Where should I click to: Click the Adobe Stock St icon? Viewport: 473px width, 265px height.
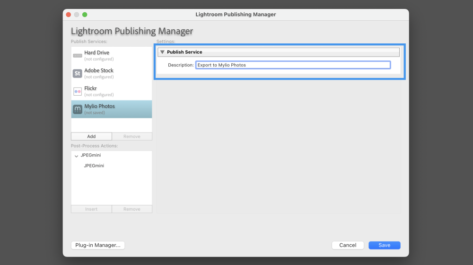pyautogui.click(x=78, y=74)
